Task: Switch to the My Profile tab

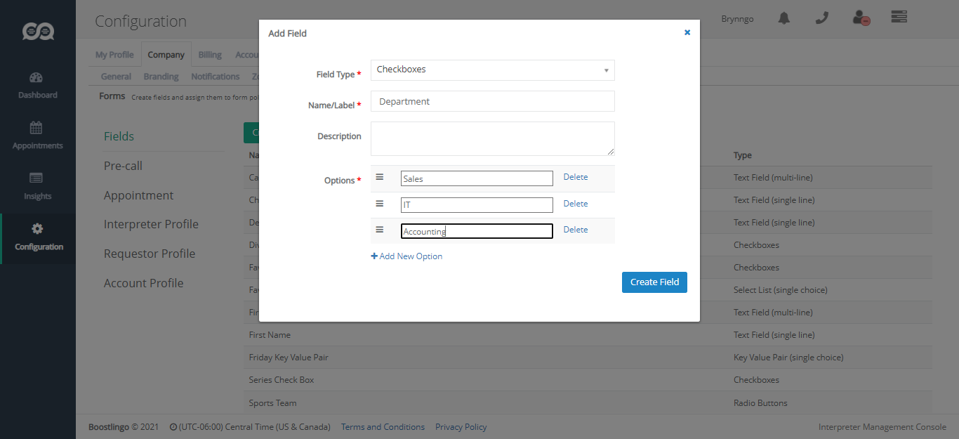Action: (x=114, y=55)
